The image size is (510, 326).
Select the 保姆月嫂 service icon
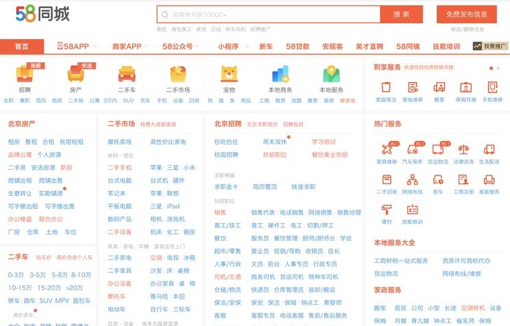point(465,87)
